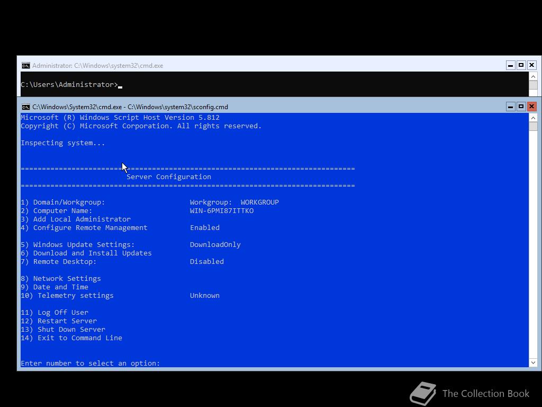
Task: Click the C:\Users\Administrator> prompt line
Action: pos(71,84)
